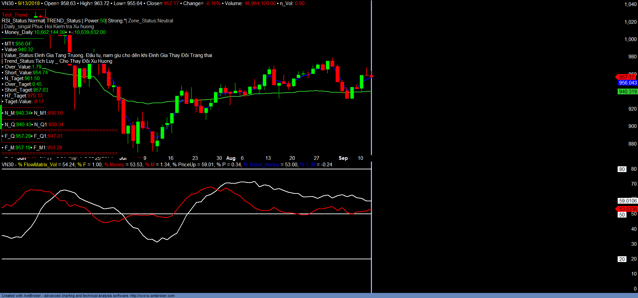Screen dimensions: 638x298
Task: Click date 27 on the time axis
Action: (x=317, y=158)
